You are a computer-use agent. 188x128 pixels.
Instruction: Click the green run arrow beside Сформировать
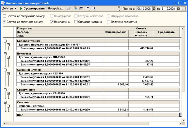click(21, 9)
